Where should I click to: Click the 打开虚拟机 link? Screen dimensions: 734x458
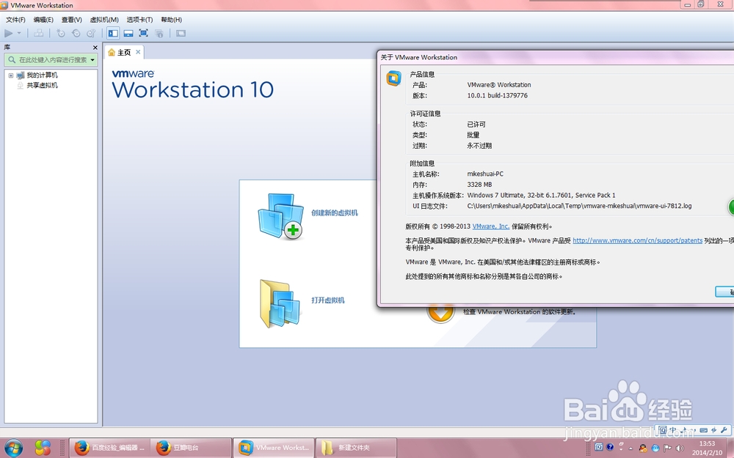click(x=328, y=300)
